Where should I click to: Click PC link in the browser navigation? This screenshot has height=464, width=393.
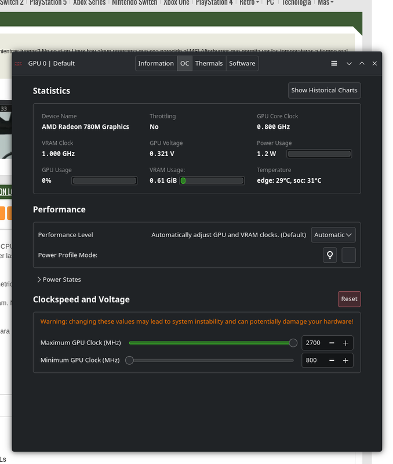pos(270,3)
